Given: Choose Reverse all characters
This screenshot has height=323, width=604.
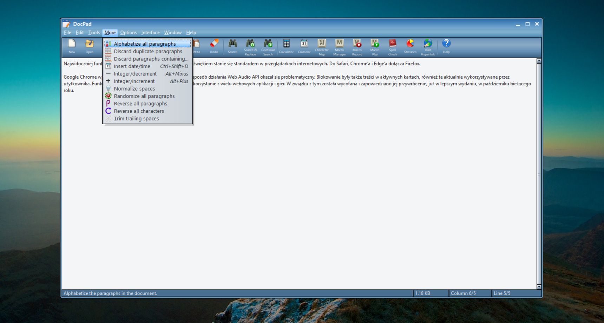Looking at the screenshot, I should click(x=147, y=111).
